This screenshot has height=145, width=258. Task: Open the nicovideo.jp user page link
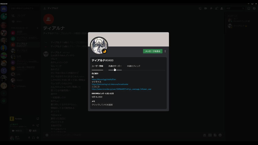click(x=121, y=89)
